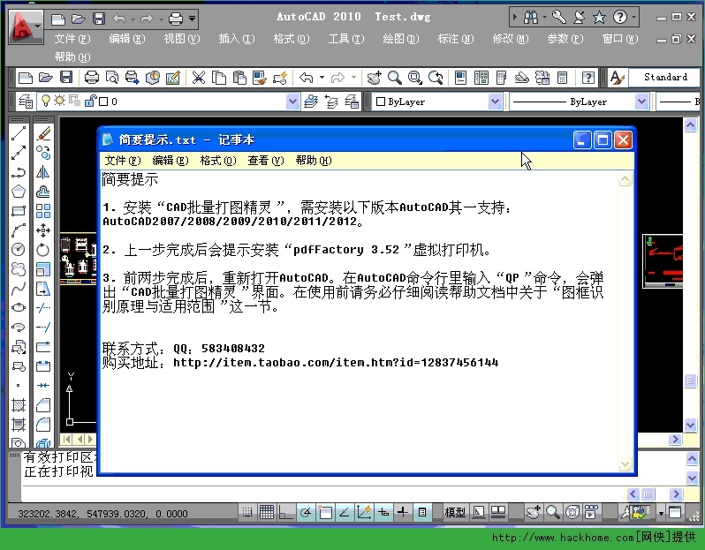Open AutoCAD 修改(M) menu
705x550 pixels.
point(511,39)
